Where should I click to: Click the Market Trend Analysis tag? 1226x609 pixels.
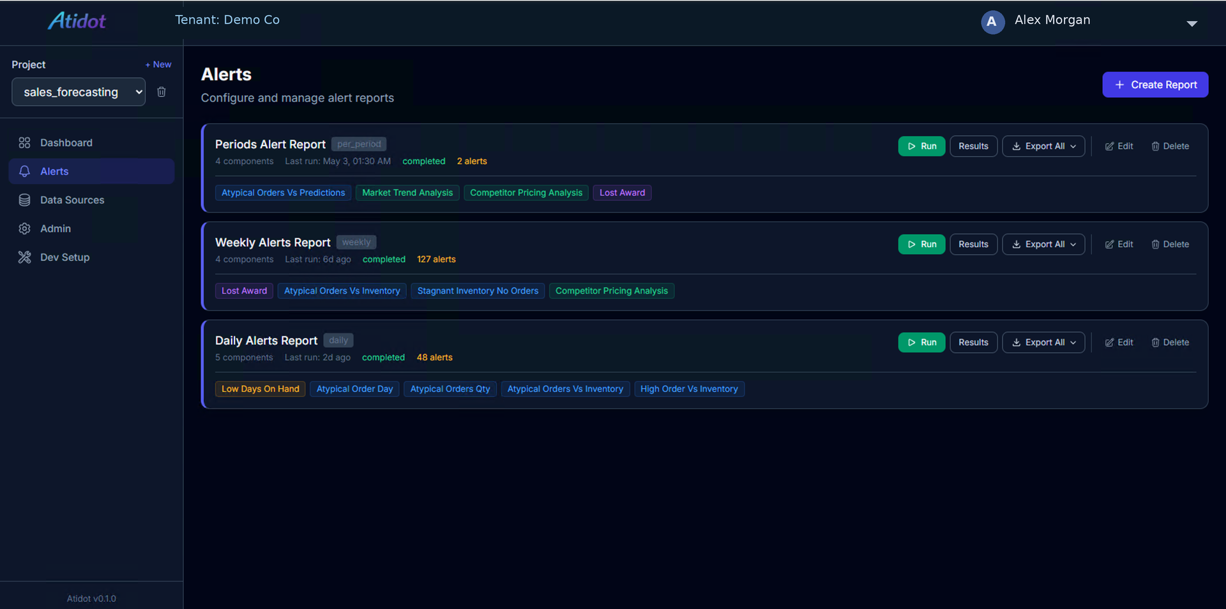pos(407,193)
